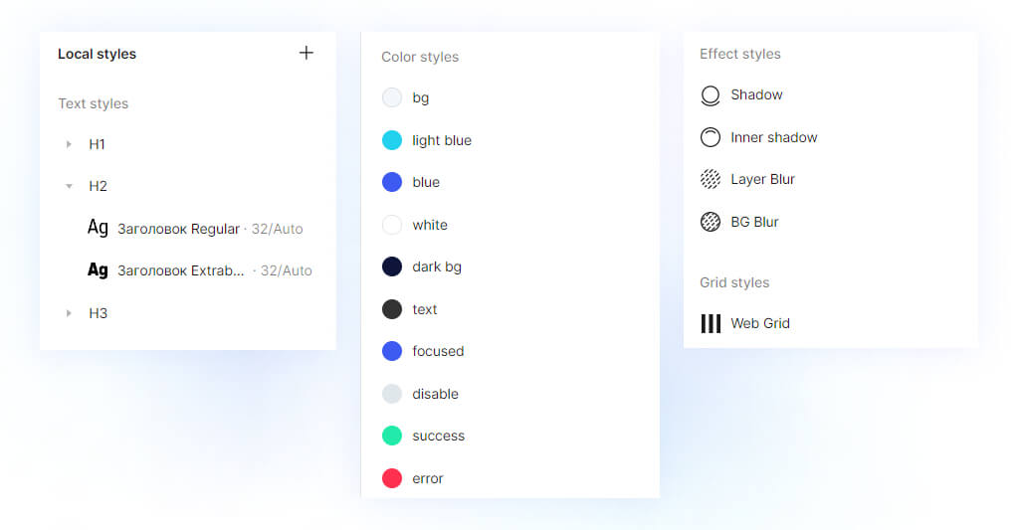Select the BG Blur effect icon
Screen dimensions: 1019x530
pyautogui.click(x=711, y=222)
